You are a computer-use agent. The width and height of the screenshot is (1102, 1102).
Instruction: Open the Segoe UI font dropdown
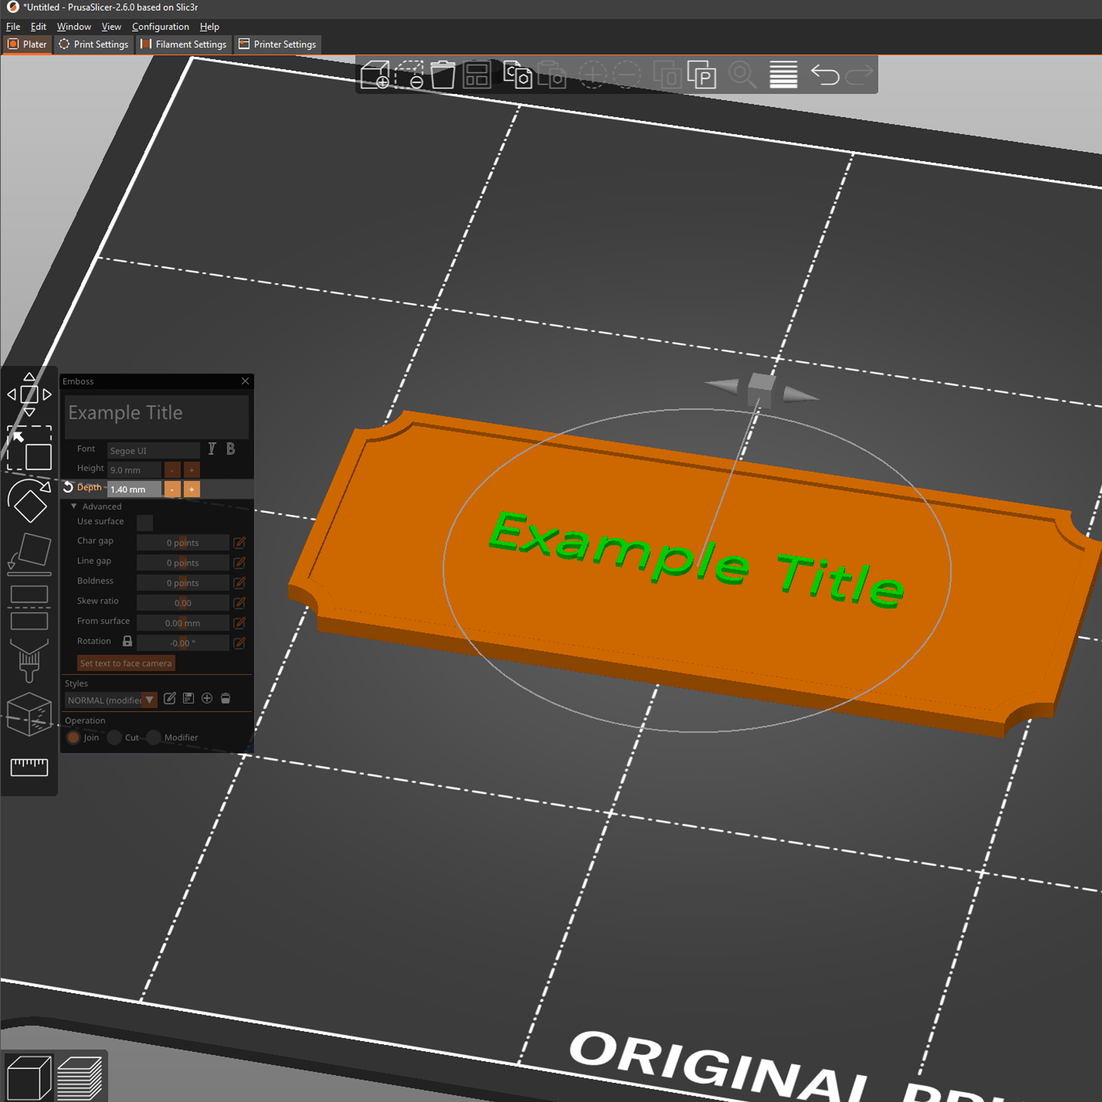[x=153, y=451]
